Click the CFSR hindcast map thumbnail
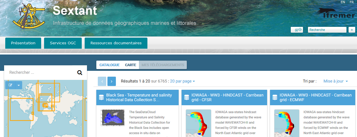Viewport: 357px width, 137px height. [198, 123]
